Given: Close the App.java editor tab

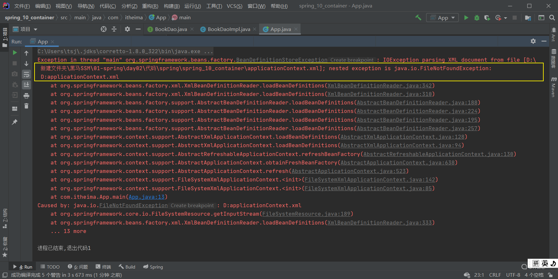Looking at the screenshot, I should point(296,29).
